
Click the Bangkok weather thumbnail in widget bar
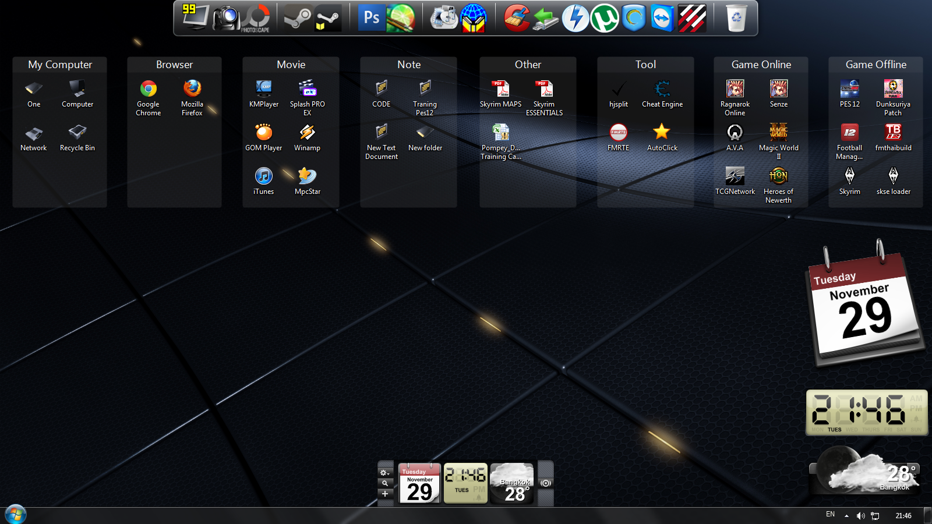tap(512, 483)
